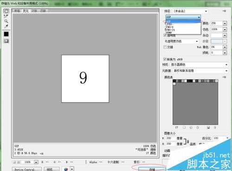Click the 100% zoom level field
Screen dimensions: 232x171
27,162
